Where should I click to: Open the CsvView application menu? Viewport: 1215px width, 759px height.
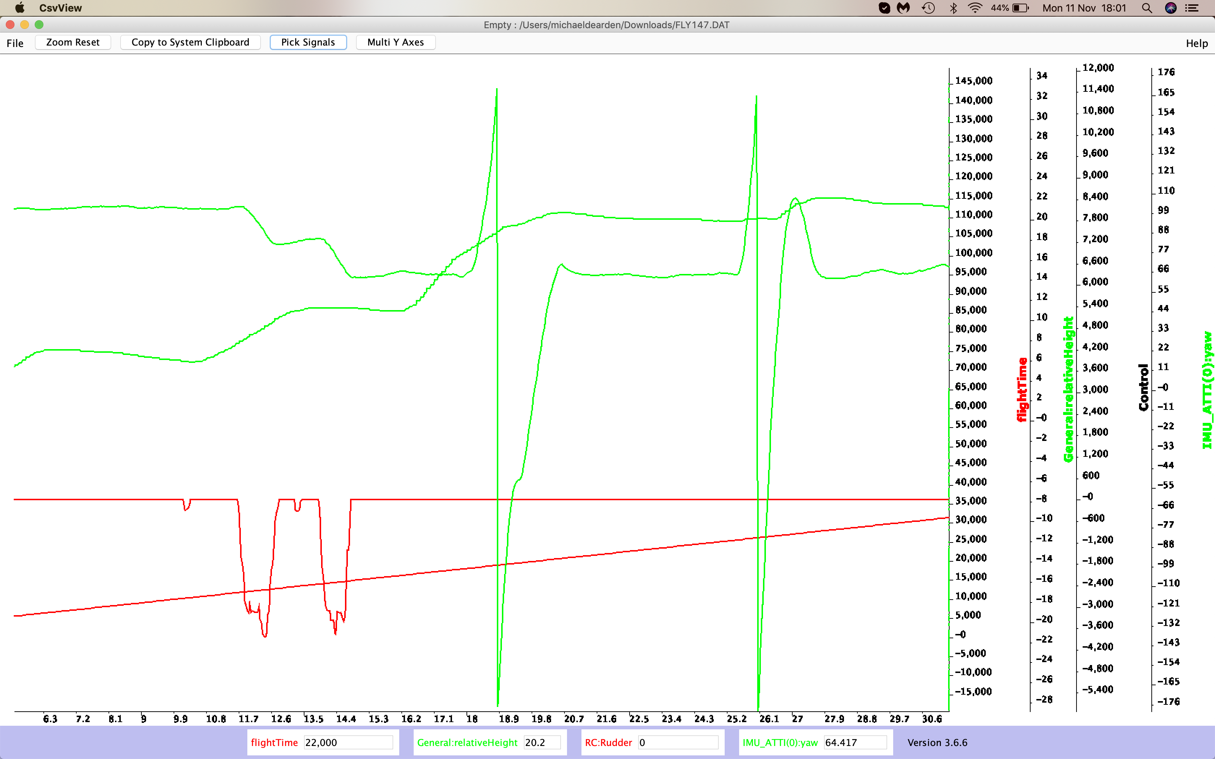pyautogui.click(x=60, y=8)
